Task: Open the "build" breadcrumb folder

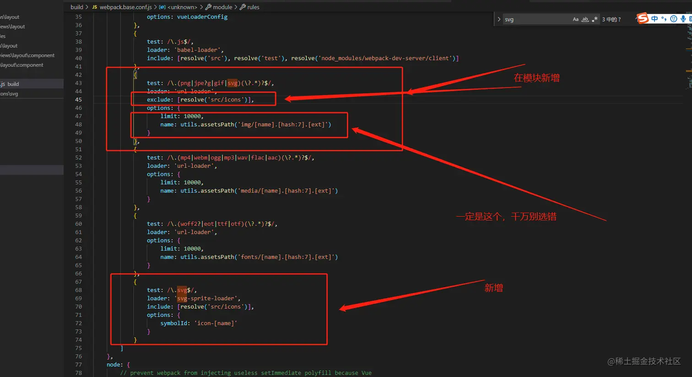Action: coord(77,7)
